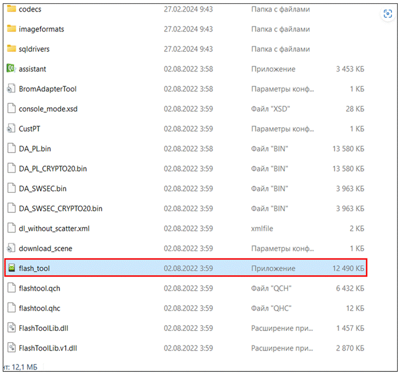Select the CustPT file name

[x=29, y=129]
